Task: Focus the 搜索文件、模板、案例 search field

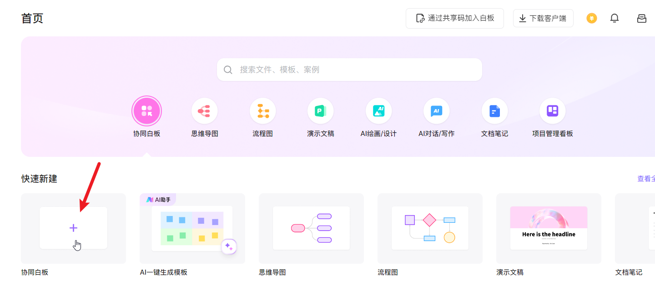Action: [x=349, y=70]
